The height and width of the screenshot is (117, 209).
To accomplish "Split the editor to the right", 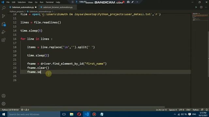I will pos(201,7).
